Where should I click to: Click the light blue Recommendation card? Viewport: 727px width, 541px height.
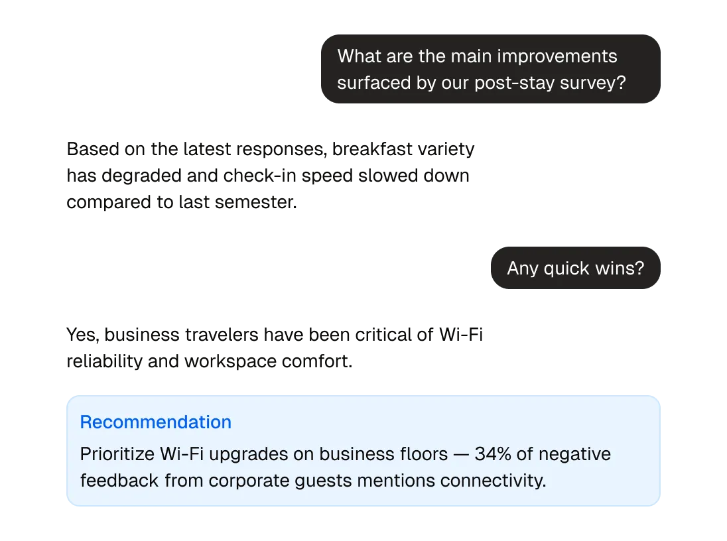[x=363, y=451]
